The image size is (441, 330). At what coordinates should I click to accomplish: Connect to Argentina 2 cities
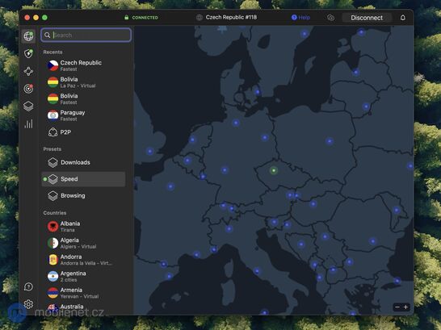coord(83,276)
